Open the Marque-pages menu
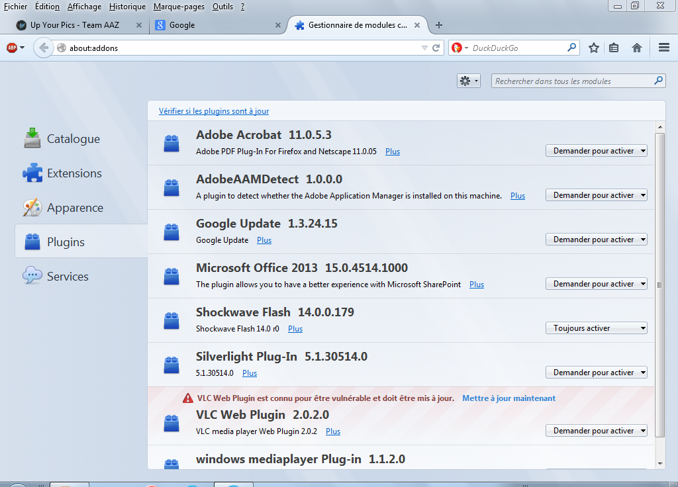678x487 pixels. point(179,7)
